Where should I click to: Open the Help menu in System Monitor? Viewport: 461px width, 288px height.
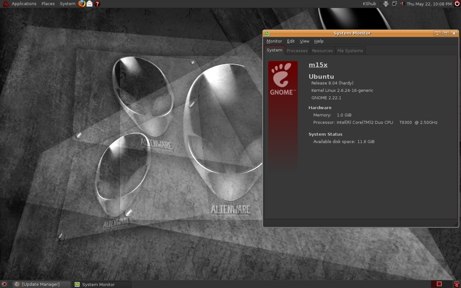click(x=319, y=41)
